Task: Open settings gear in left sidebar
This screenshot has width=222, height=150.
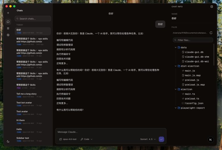Action: tap(8, 35)
